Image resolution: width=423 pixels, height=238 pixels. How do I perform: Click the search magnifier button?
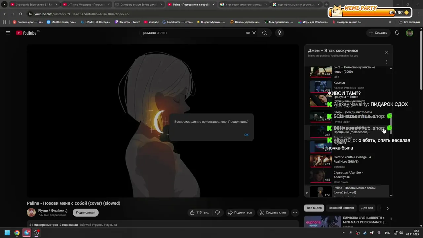[265, 33]
